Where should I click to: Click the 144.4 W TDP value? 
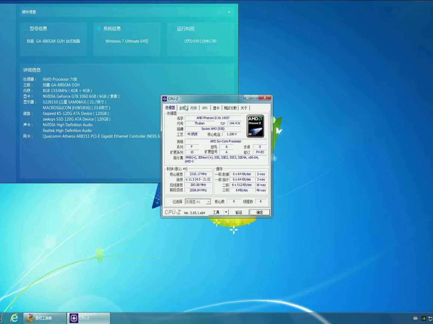tap(235, 123)
